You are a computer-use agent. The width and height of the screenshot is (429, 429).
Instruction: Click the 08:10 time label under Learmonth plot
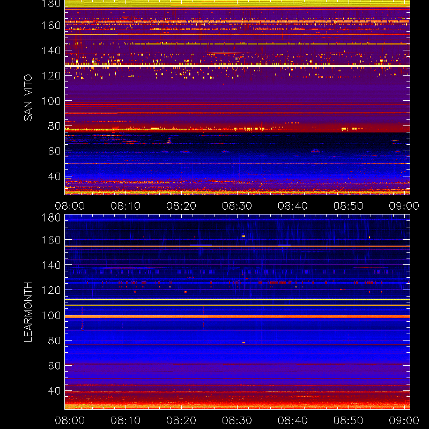125,420
